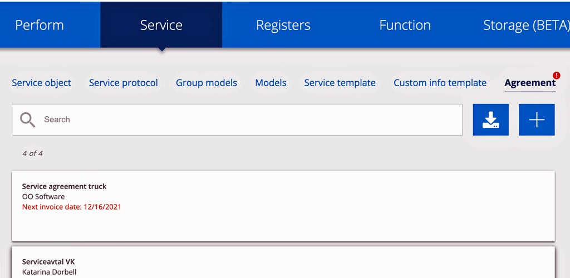
Task: Select the Service main tab
Action: click(x=161, y=25)
